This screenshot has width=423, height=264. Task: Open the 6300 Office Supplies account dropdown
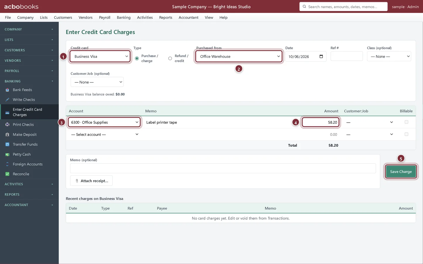(x=104, y=122)
